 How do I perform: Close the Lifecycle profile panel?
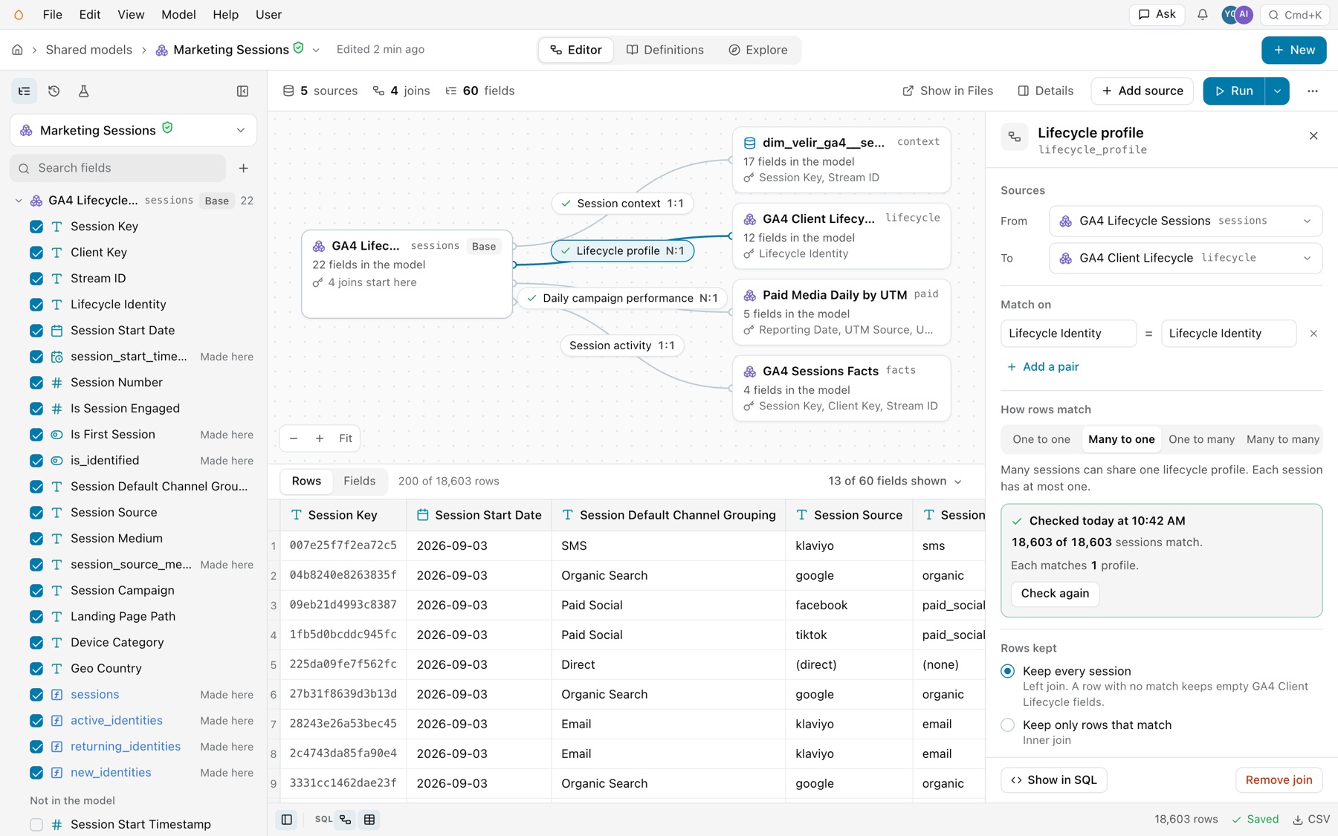[x=1313, y=136]
